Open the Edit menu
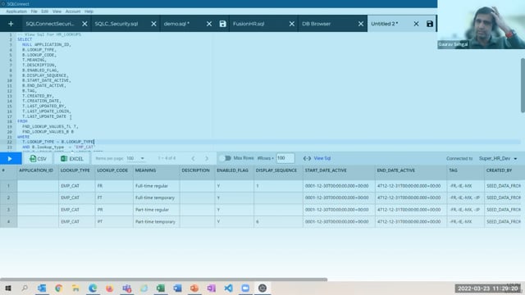 (x=45, y=11)
